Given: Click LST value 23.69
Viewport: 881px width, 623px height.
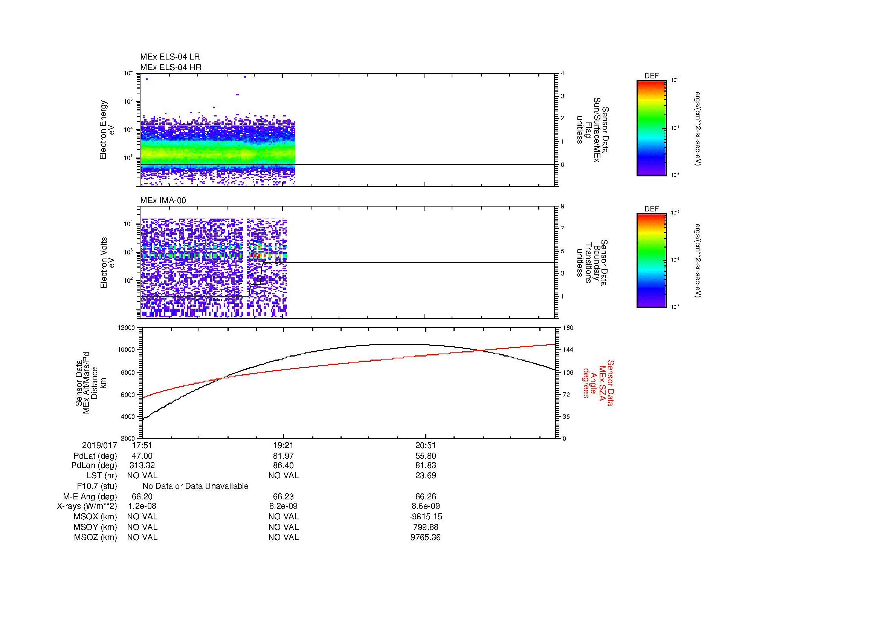Looking at the screenshot, I should (426, 476).
